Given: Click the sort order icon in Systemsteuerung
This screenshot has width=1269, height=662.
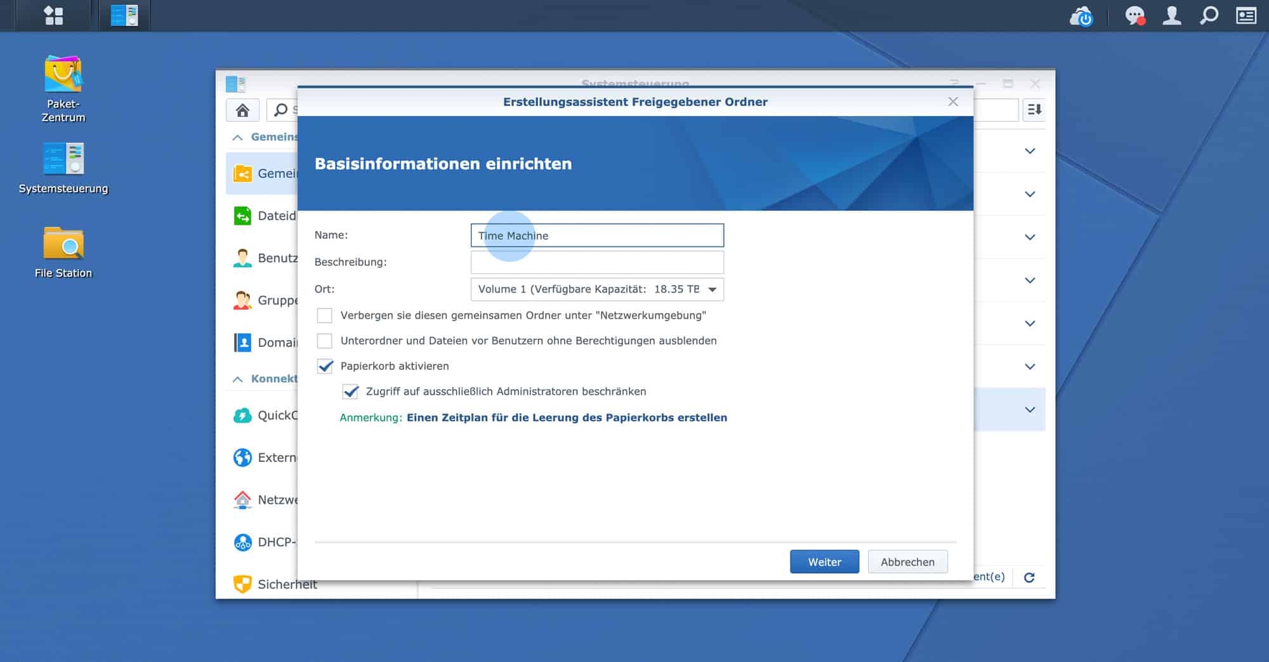Looking at the screenshot, I should point(1035,110).
